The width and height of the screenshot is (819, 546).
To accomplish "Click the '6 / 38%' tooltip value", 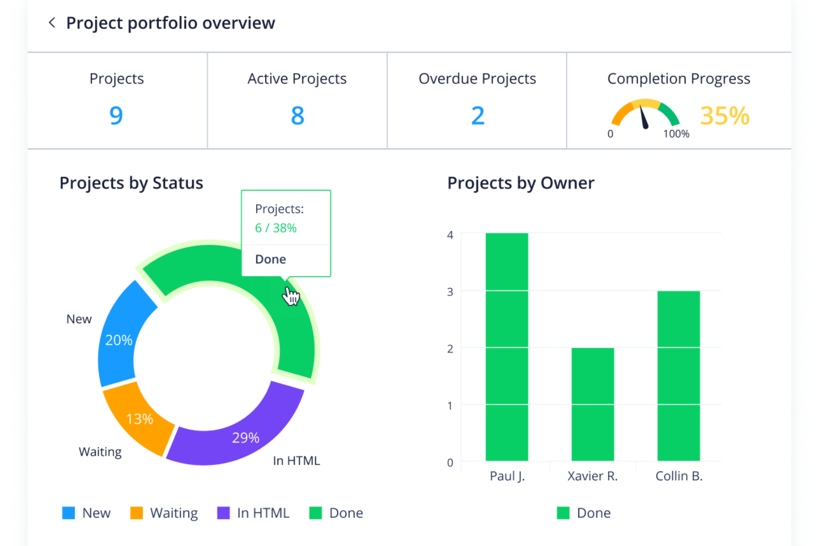I will point(276,228).
